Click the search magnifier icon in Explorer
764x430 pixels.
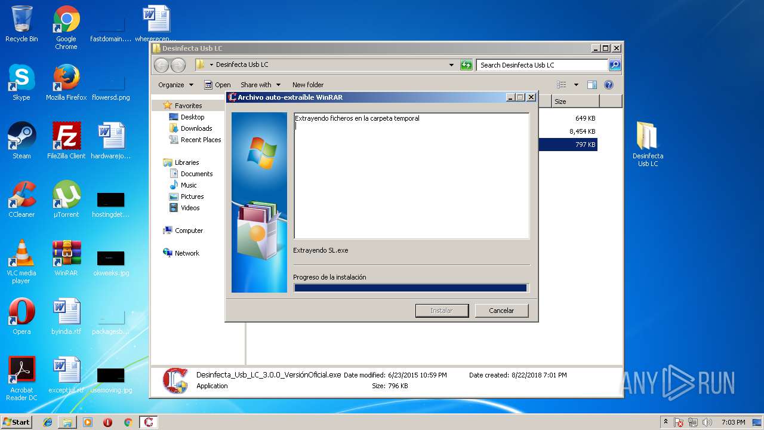pos(615,65)
